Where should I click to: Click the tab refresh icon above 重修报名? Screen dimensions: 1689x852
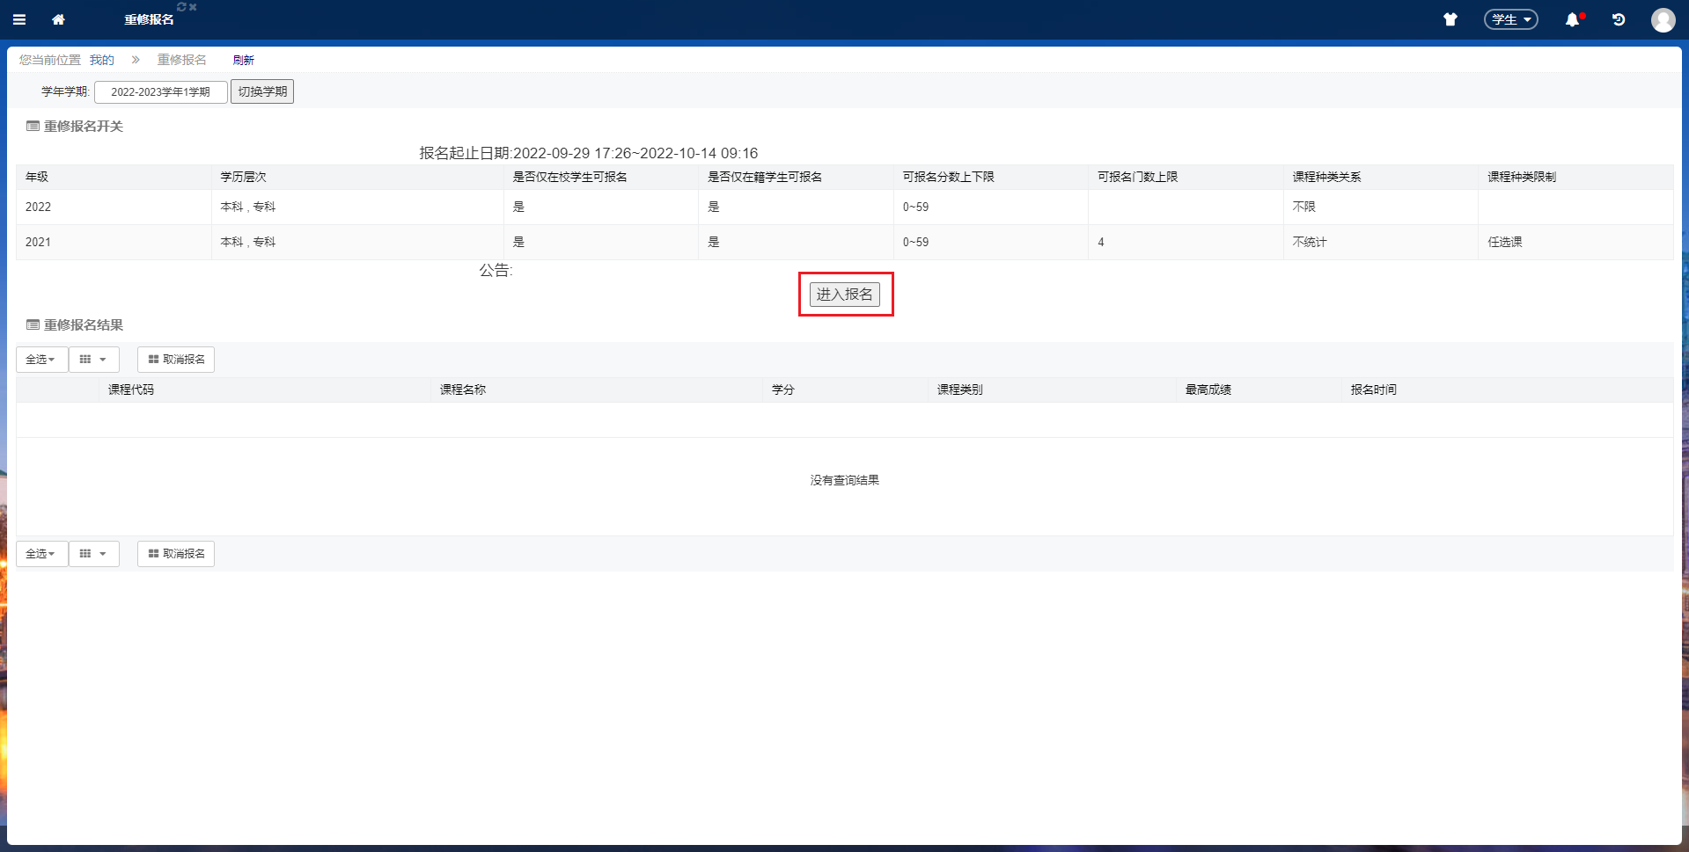click(x=181, y=7)
